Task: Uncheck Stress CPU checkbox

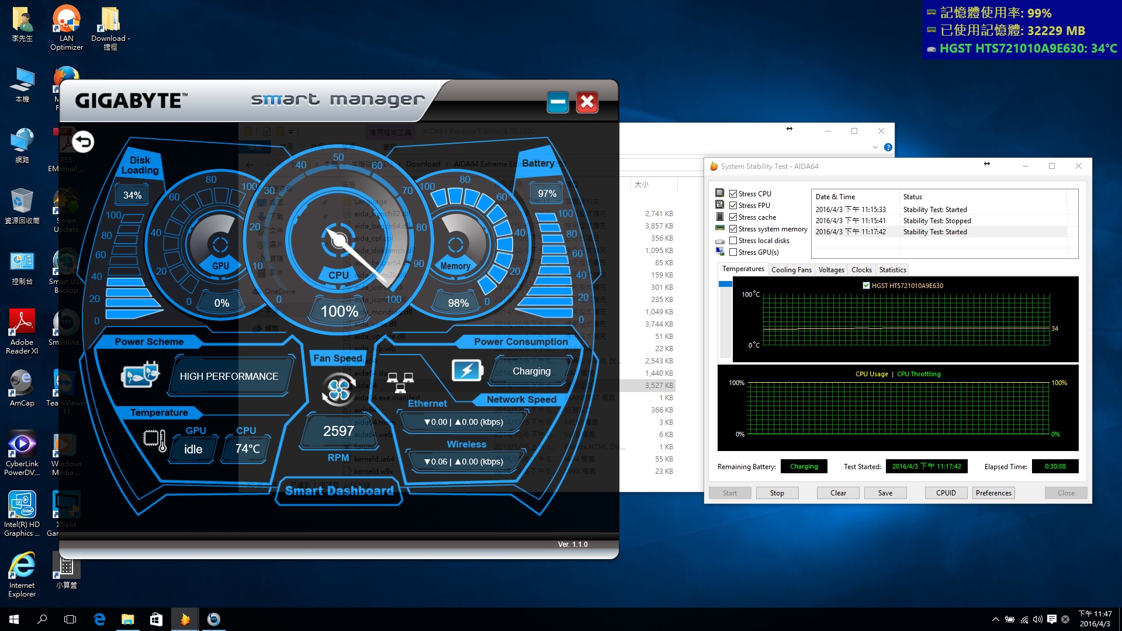Action: point(733,193)
